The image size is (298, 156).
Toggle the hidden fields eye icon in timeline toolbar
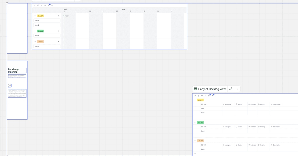[52, 6]
